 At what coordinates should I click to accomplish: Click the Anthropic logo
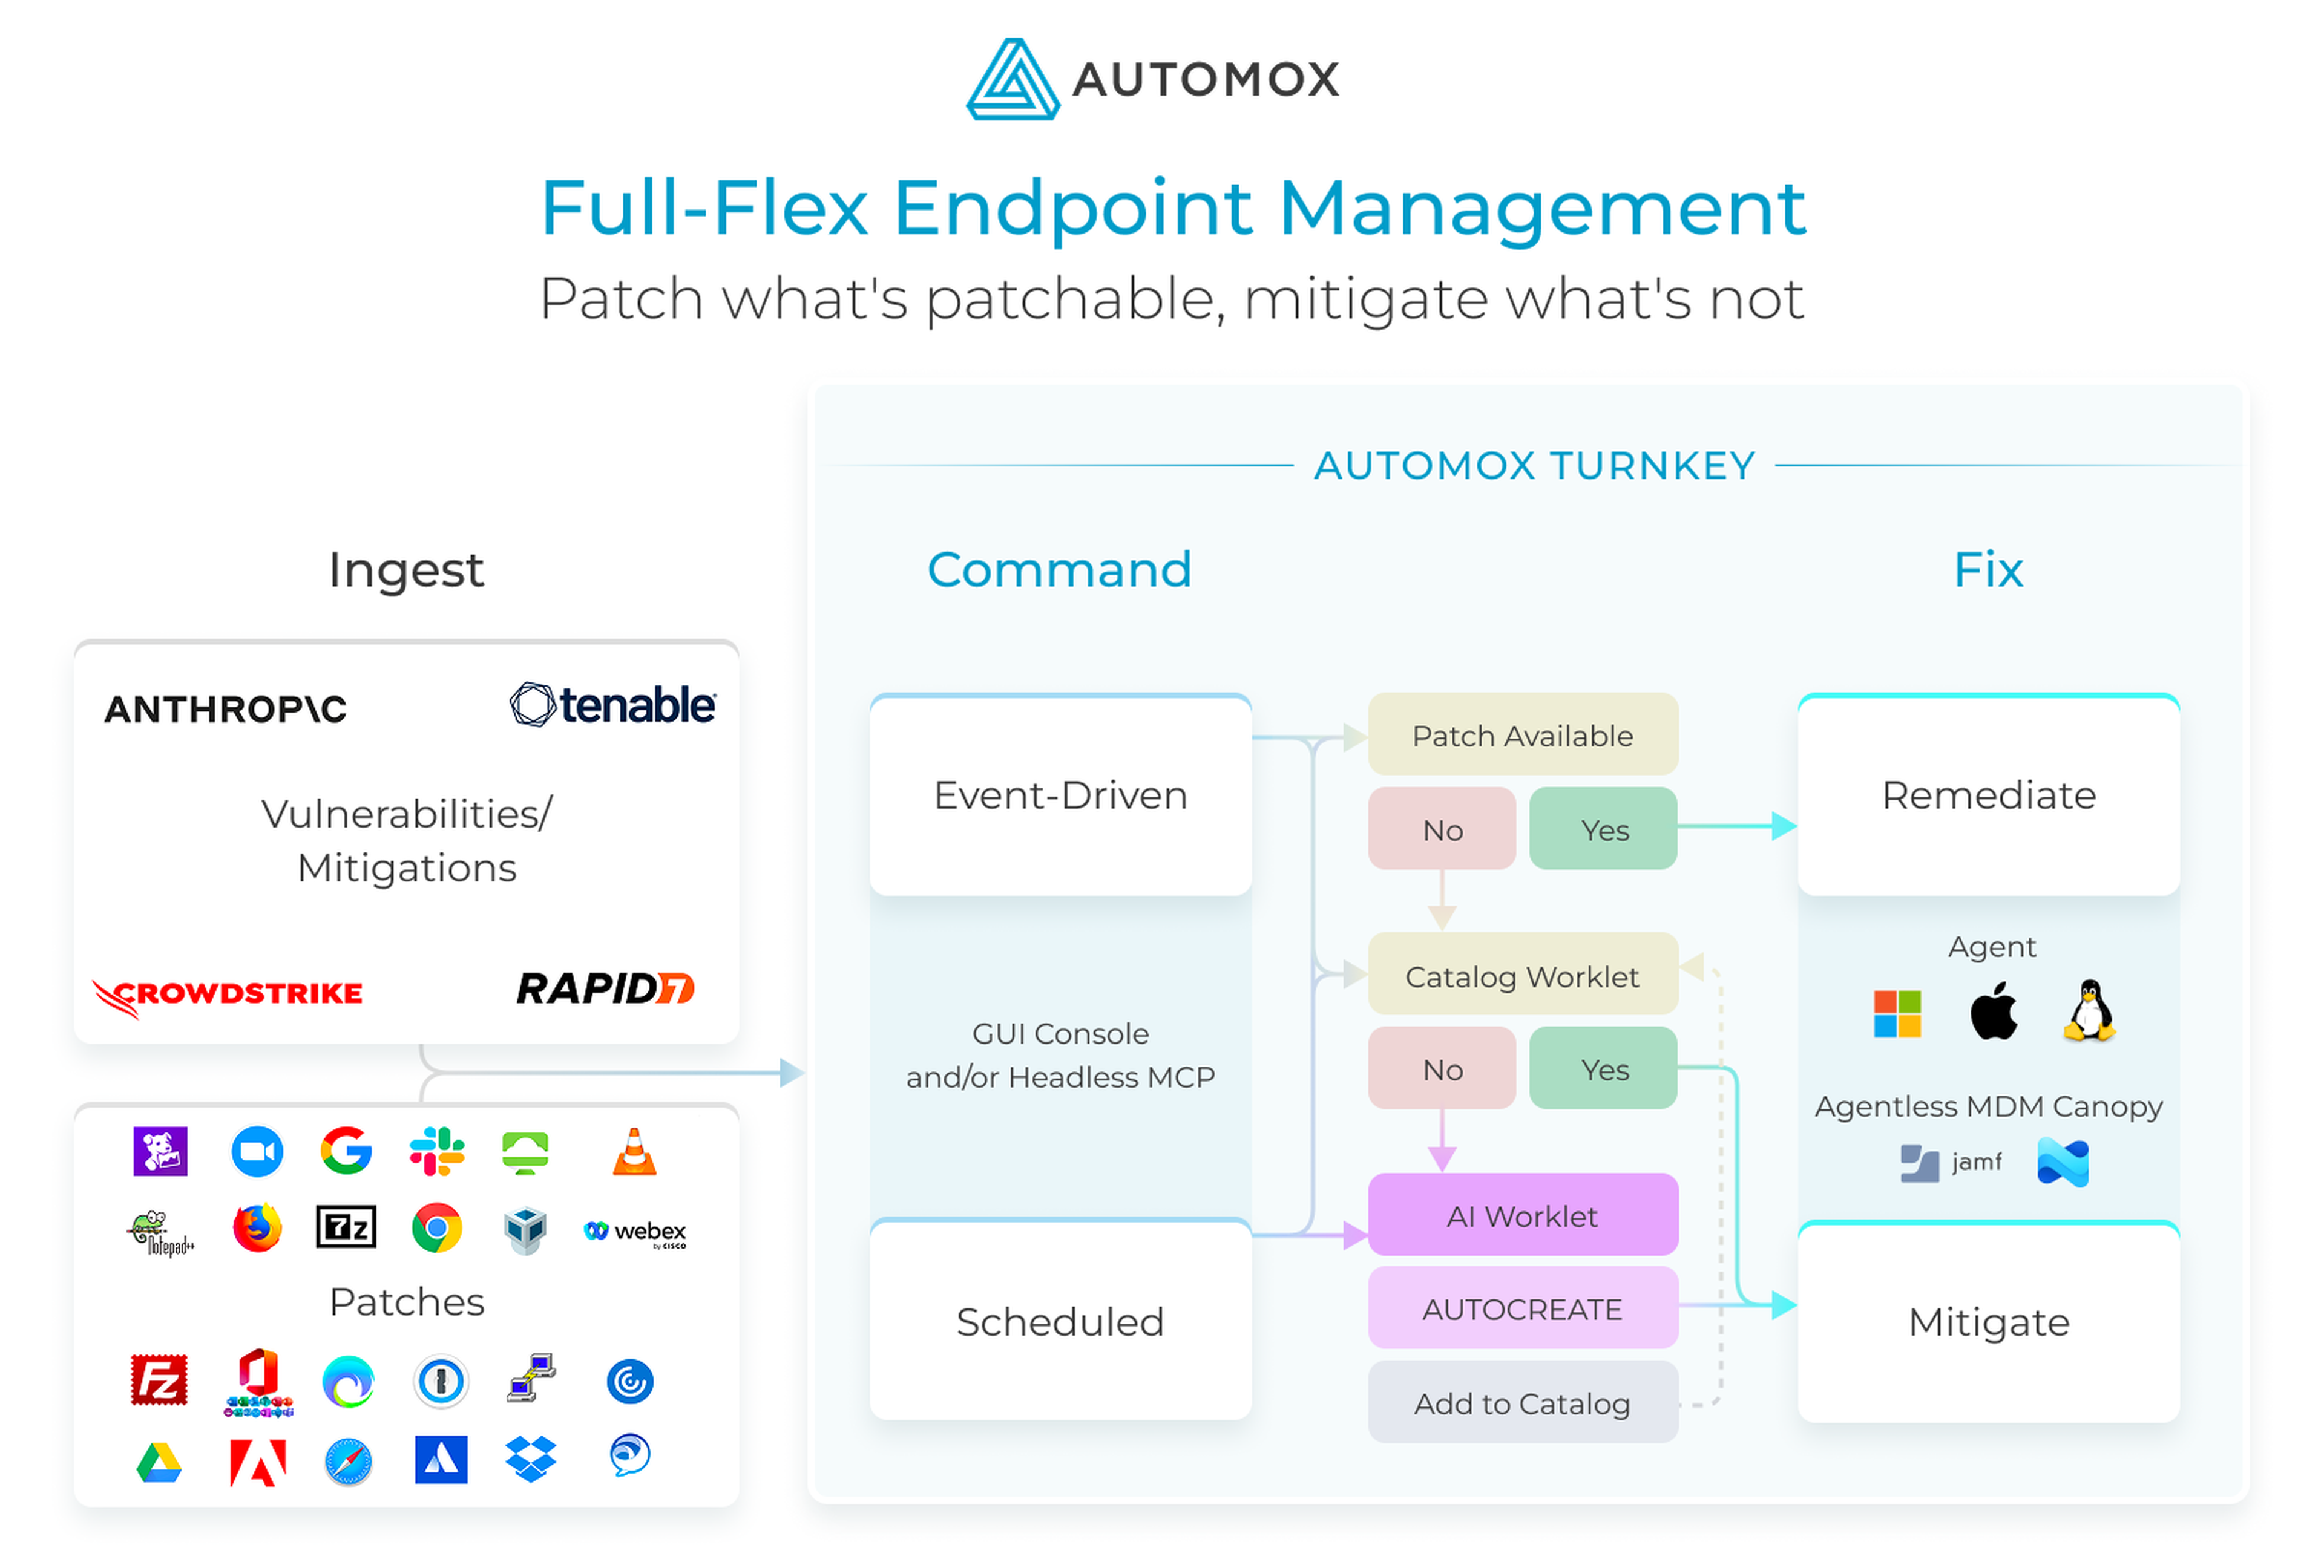click(226, 711)
